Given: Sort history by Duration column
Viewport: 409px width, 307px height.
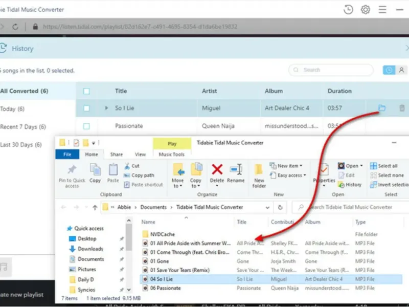Looking at the screenshot, I should pyautogui.click(x=339, y=91).
